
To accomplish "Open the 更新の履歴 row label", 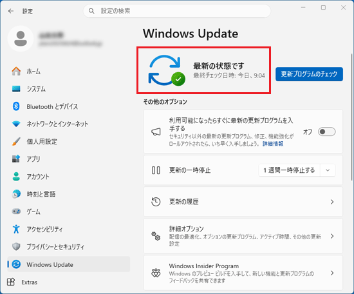I will [184, 202].
